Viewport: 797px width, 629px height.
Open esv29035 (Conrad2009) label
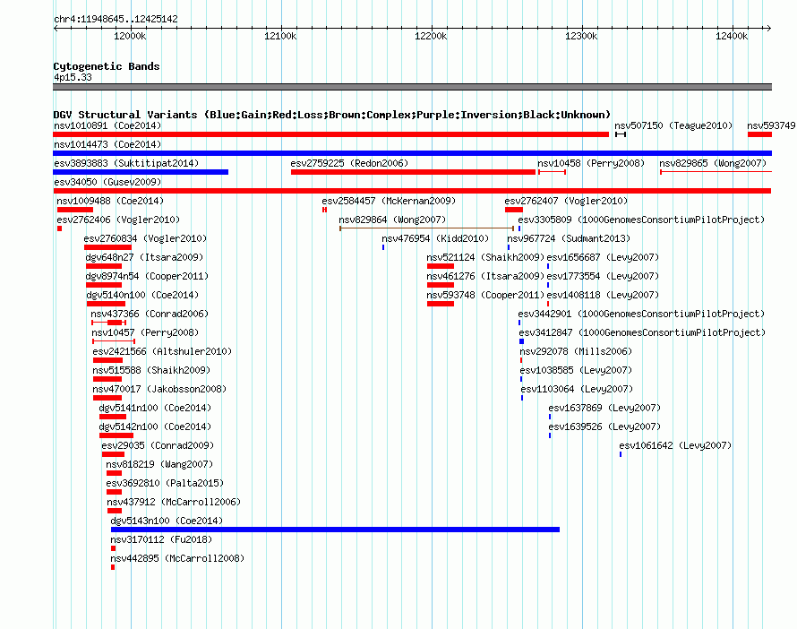tap(158, 445)
